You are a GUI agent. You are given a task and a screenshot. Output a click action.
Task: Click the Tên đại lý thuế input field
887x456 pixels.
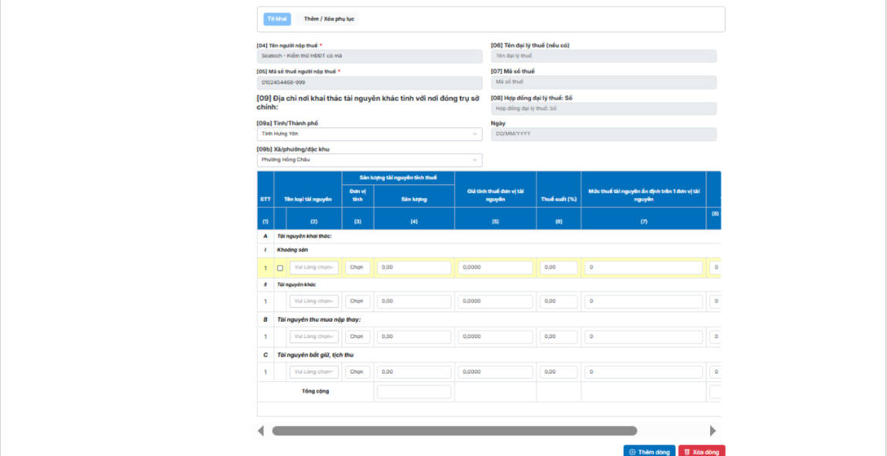coord(603,56)
